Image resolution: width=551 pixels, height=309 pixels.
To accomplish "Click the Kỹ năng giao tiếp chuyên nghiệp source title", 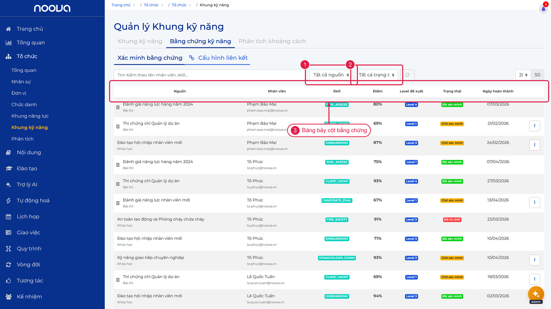I will (151, 258).
